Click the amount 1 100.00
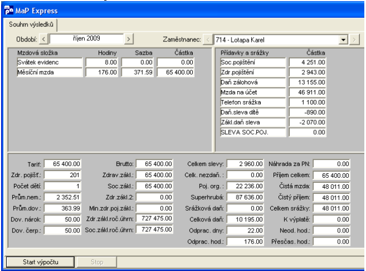366x271 pixels. coord(307,102)
